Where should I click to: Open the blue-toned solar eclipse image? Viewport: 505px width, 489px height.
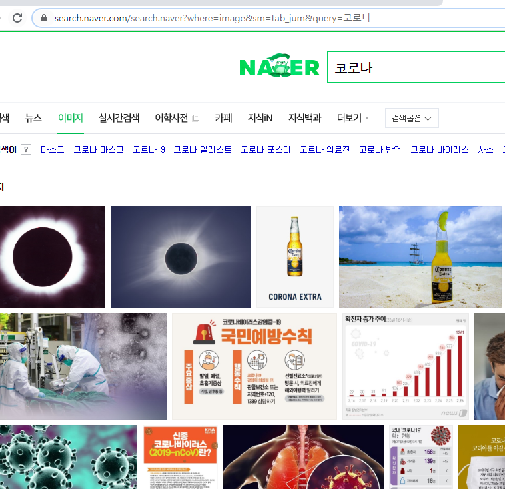coord(181,256)
